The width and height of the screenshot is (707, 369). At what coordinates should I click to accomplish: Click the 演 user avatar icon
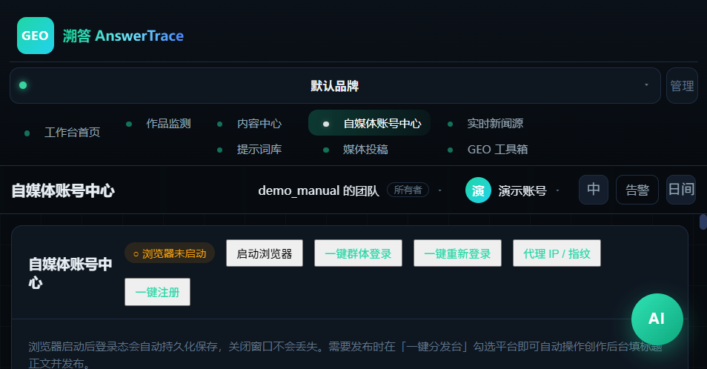coord(478,190)
